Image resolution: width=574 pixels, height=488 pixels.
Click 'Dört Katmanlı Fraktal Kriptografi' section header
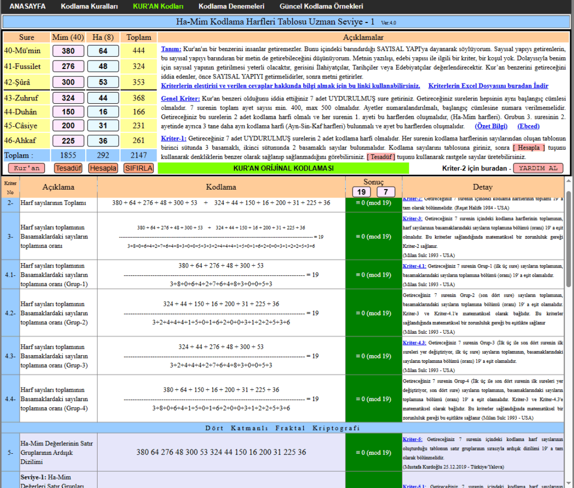pyautogui.click(x=283, y=428)
